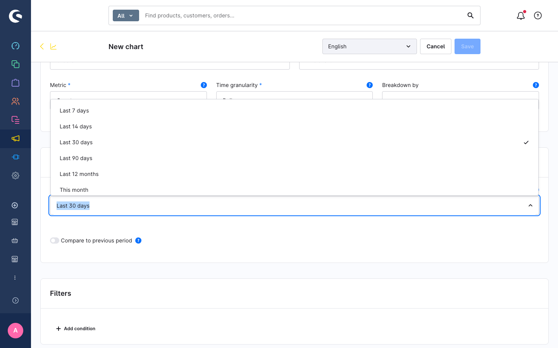Choose the checked Last 30 days option

[x=294, y=142]
